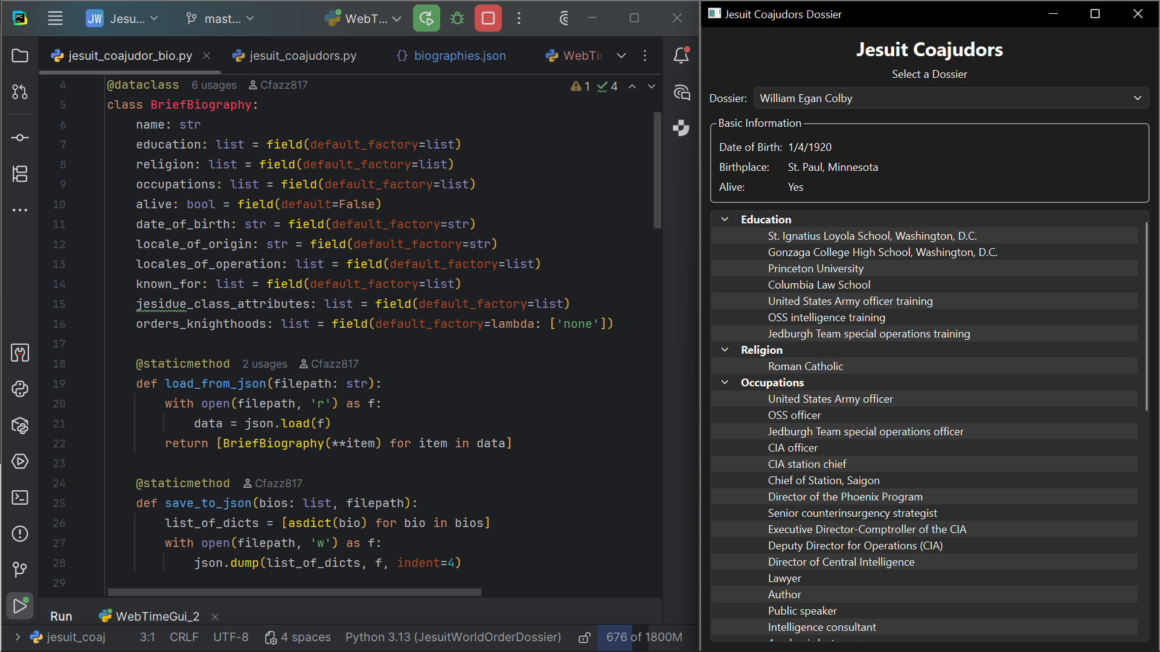Screen dimensions: 1160x652
Task: Open the Terminal tool window
Action: click(20, 497)
